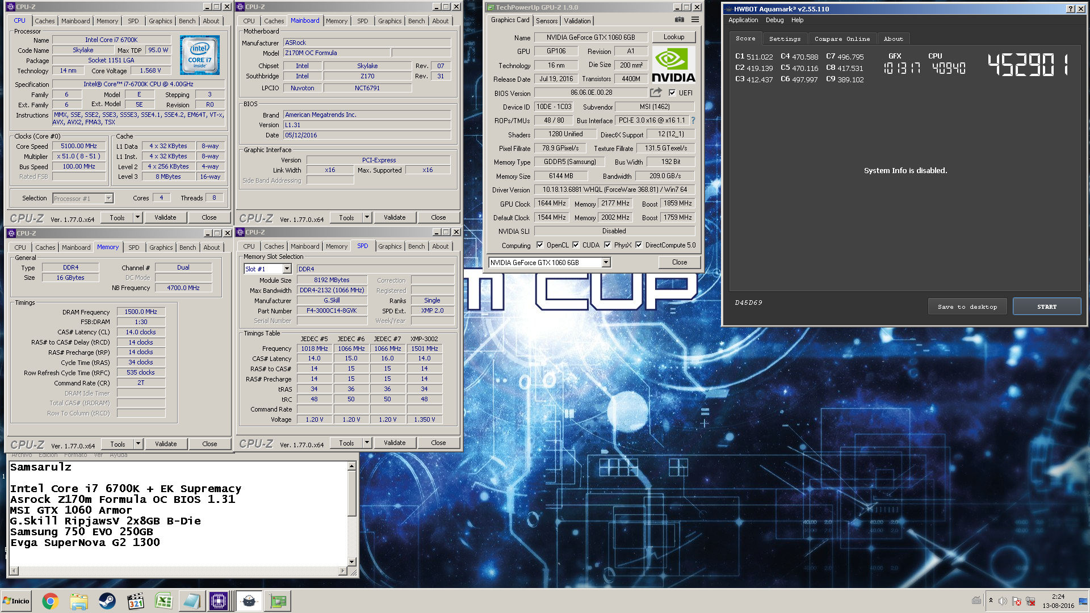1090x613 pixels.
Task: Click the Notepad scroll down arrow
Action: [351, 562]
